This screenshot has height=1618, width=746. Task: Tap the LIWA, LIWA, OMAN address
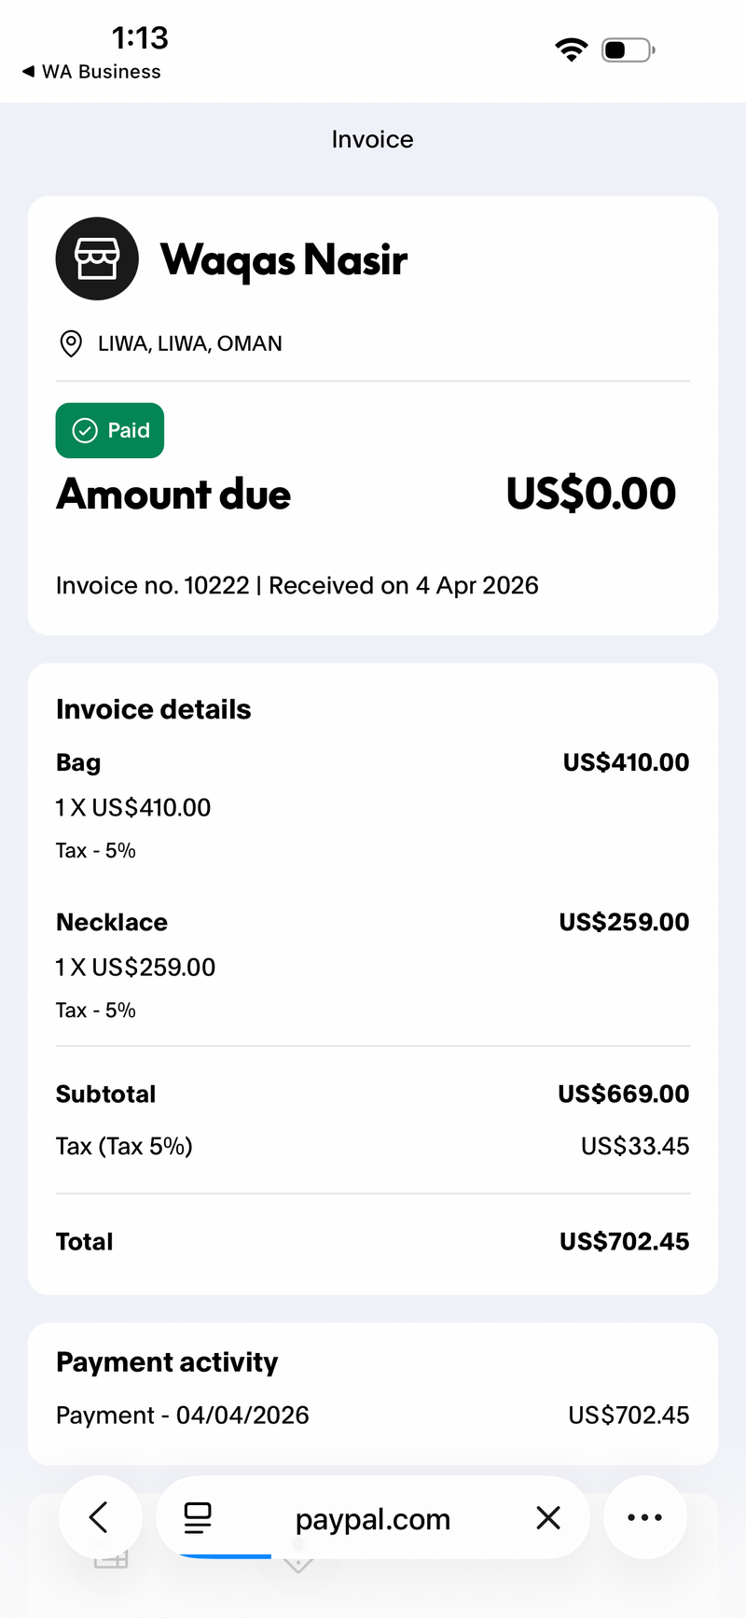click(x=190, y=343)
